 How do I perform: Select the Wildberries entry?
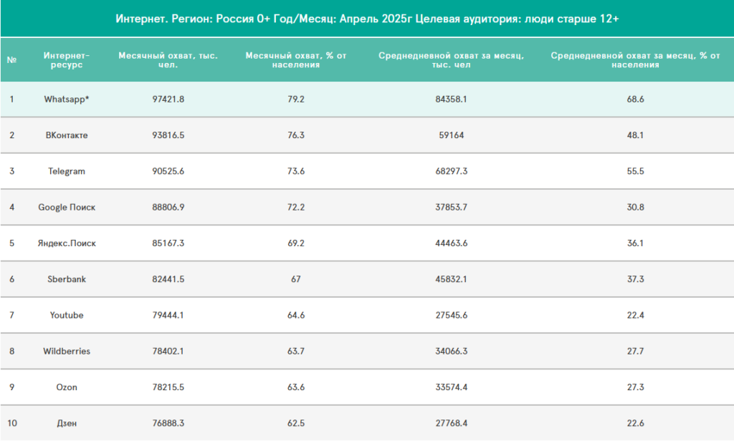tap(67, 352)
